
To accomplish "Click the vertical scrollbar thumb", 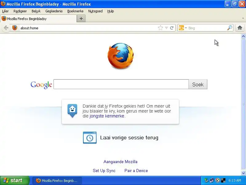I will tap(243, 104).
